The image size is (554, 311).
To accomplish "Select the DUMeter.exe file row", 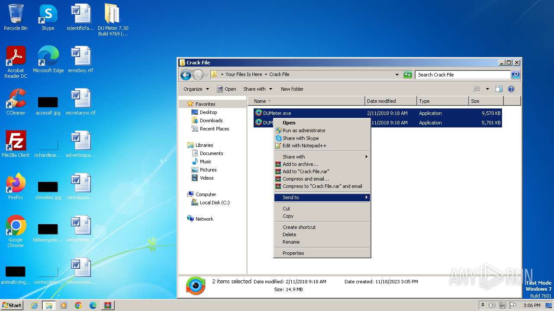I will [x=377, y=113].
